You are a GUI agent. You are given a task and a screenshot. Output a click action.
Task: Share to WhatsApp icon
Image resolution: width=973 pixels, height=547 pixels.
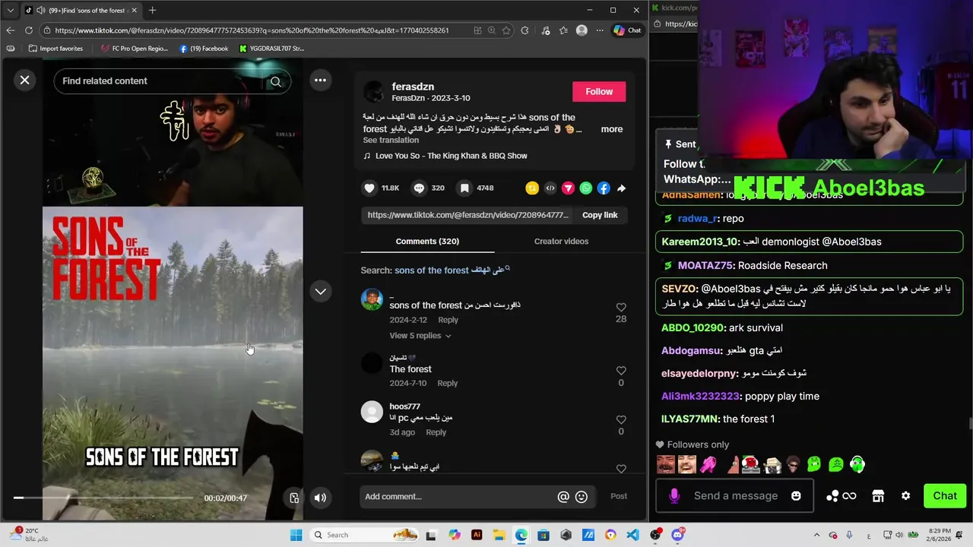(x=585, y=188)
